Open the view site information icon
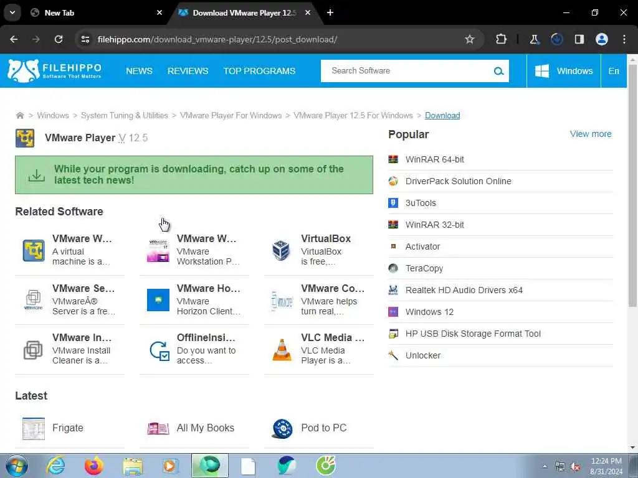This screenshot has height=478, width=638. tap(85, 39)
